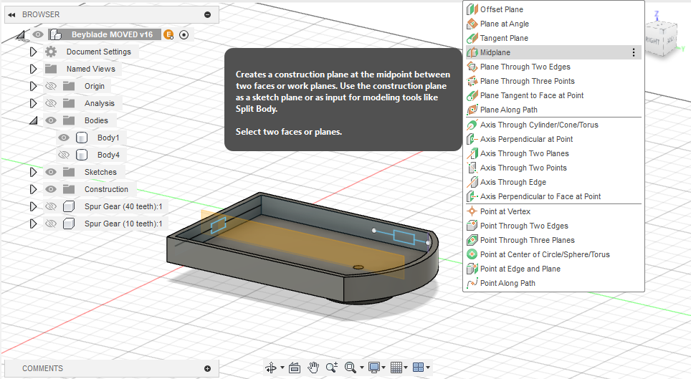Click the Point Along Path icon
This screenshot has width=691, height=379.
point(472,283)
